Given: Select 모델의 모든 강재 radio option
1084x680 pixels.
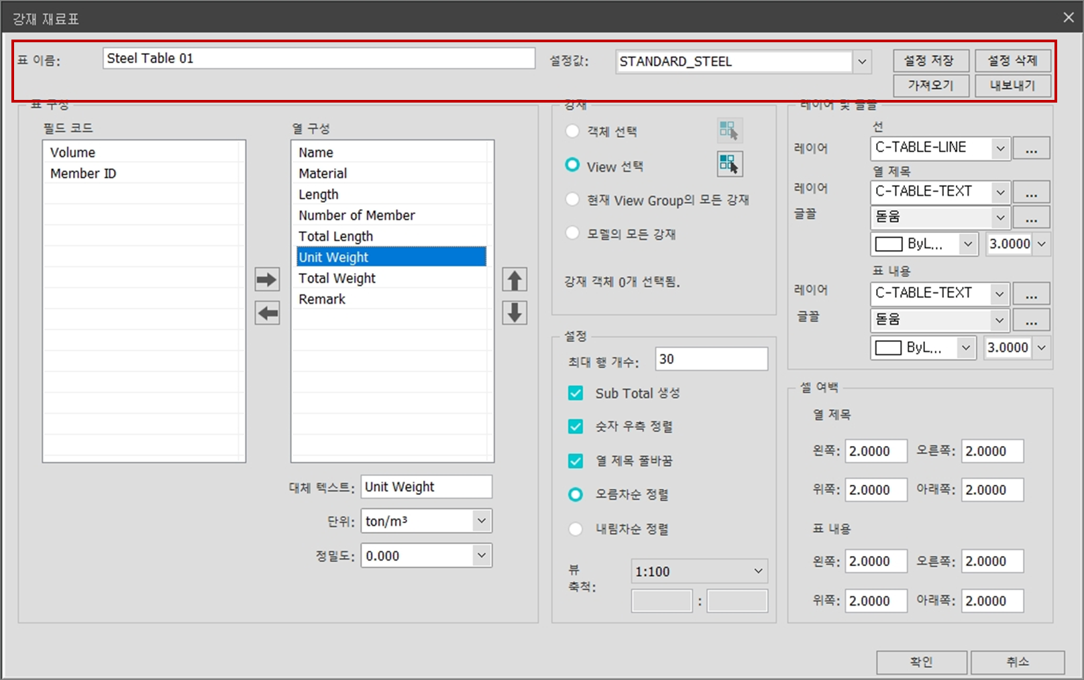Looking at the screenshot, I should click(x=572, y=233).
